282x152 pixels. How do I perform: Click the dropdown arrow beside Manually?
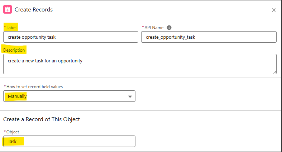[x=130, y=96]
